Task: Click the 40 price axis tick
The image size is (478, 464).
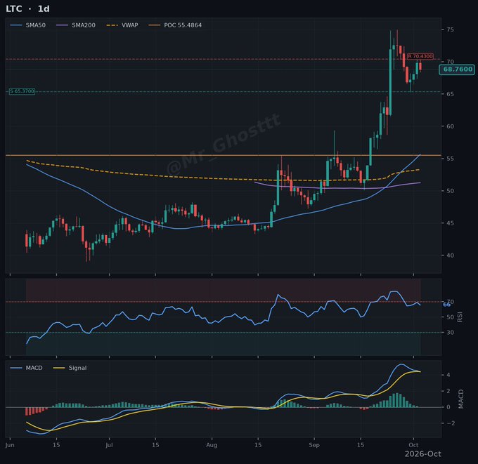Action: [450, 255]
